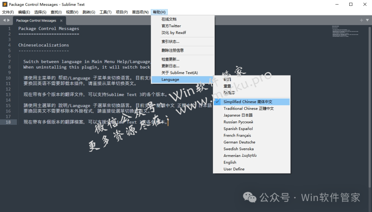Switch language to Japanese 日本語

(252, 115)
